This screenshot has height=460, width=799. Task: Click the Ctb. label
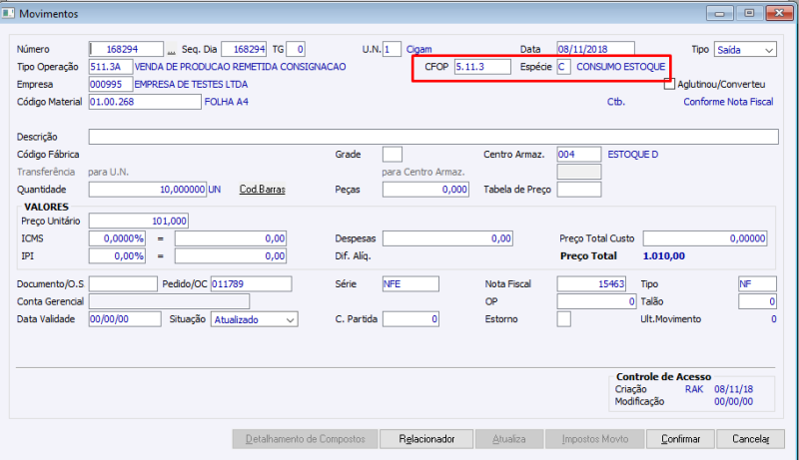[x=615, y=102]
